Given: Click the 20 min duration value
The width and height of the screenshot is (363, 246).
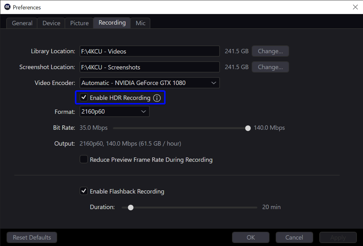Looking at the screenshot, I should (x=271, y=207).
